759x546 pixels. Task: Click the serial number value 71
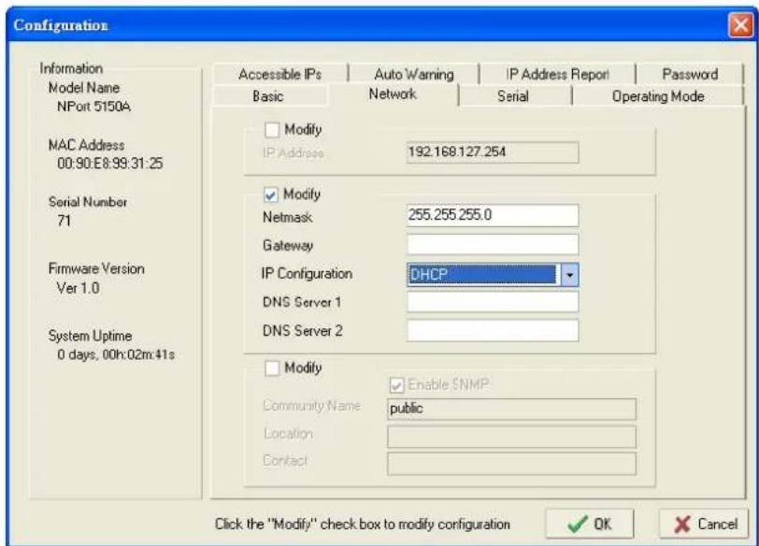[64, 221]
